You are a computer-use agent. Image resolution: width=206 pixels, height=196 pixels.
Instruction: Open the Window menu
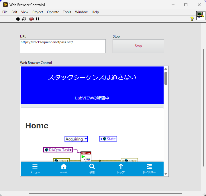81,12
